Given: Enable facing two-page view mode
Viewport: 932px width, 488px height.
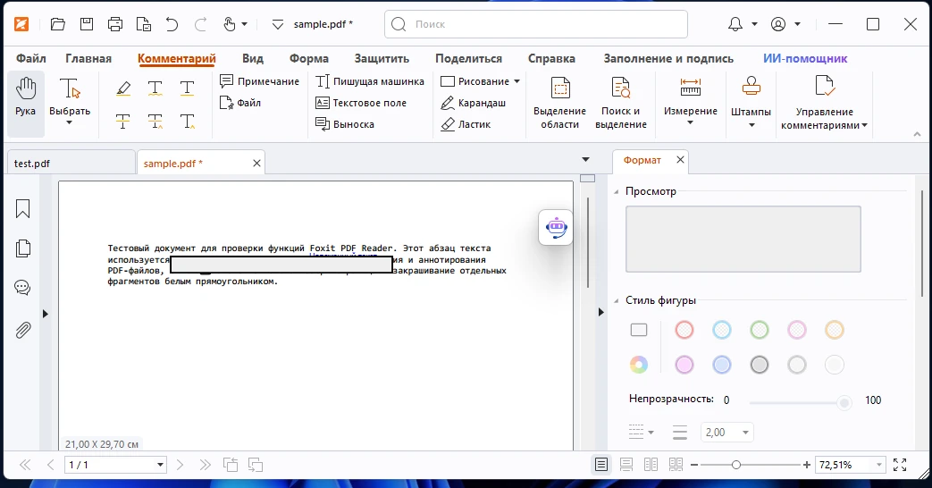Looking at the screenshot, I should [651, 465].
